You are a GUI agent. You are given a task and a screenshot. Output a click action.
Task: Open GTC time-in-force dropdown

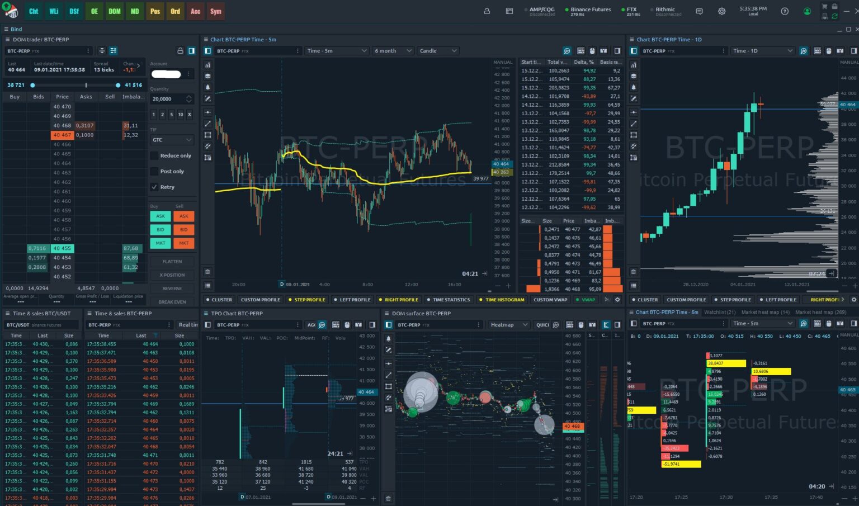172,140
